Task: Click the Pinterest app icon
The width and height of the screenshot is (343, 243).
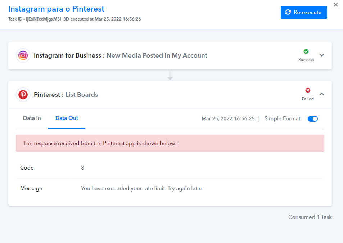Action: click(x=23, y=95)
